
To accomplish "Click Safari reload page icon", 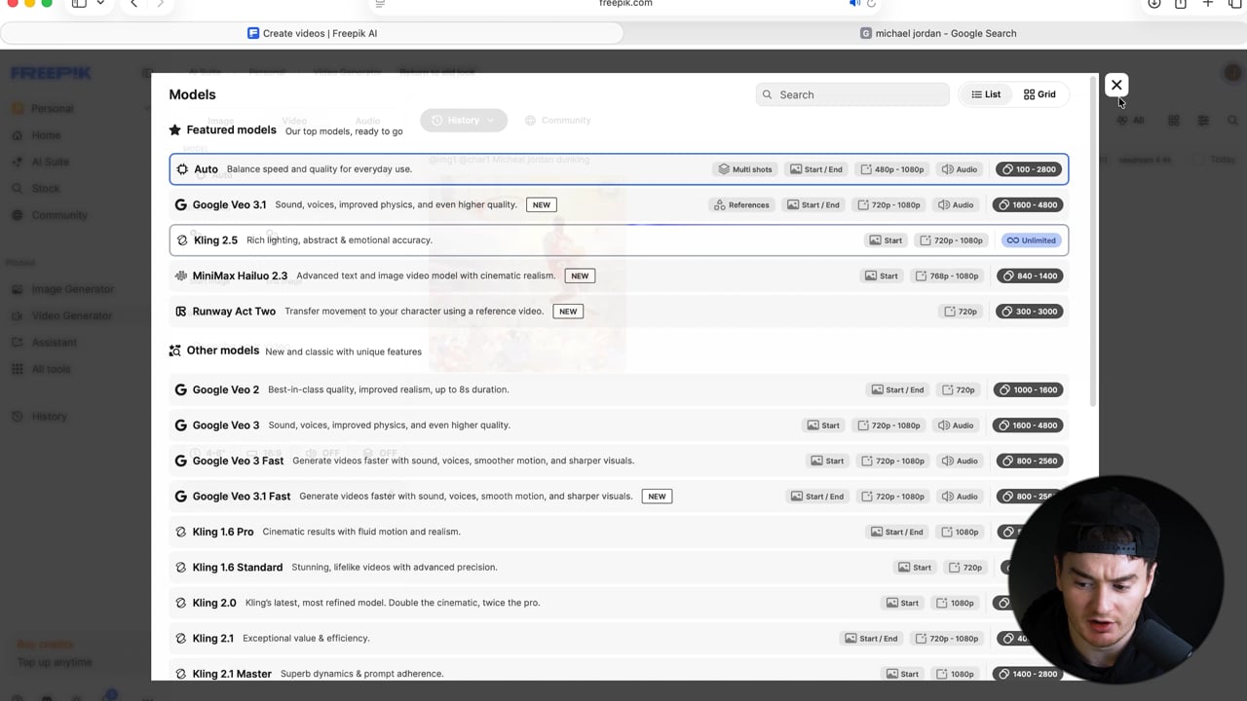I will (871, 4).
